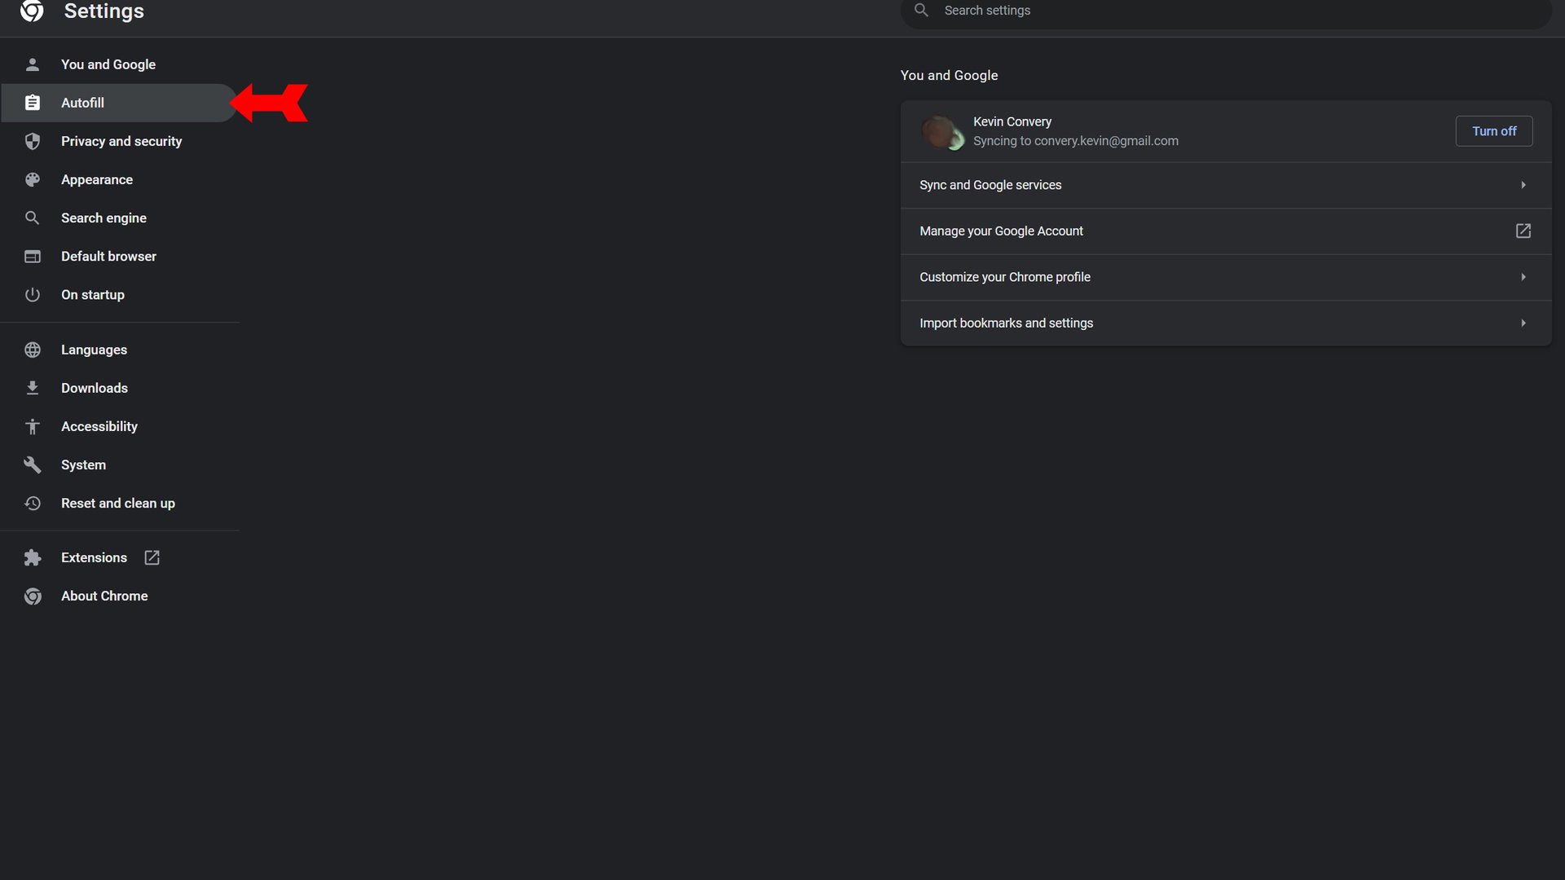Click the Extensions puzzle piece icon
The width and height of the screenshot is (1565, 880).
[x=33, y=557]
